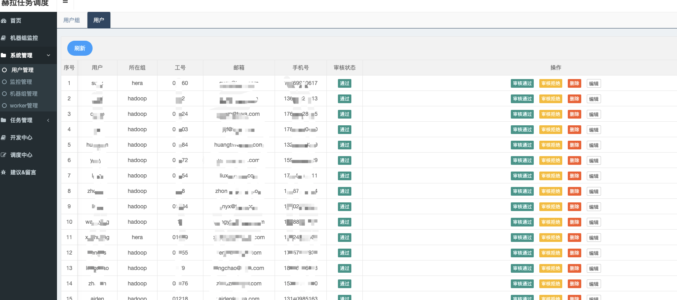Screen dimensions: 677x300
Task: Click the hamburger menu toggle icon
Action: (65, 2)
